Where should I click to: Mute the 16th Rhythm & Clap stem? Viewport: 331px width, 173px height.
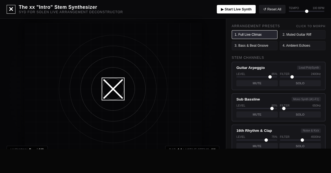[x=257, y=146]
